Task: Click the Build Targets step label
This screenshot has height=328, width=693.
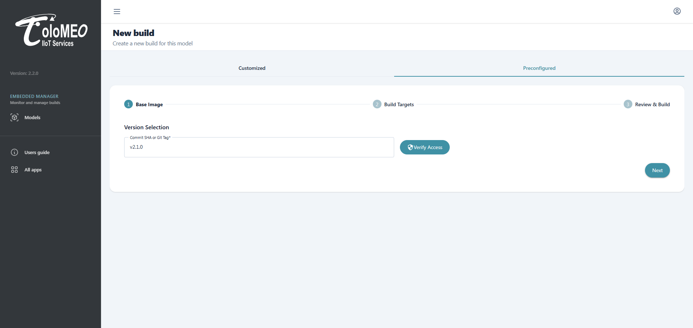Action: coord(399,104)
